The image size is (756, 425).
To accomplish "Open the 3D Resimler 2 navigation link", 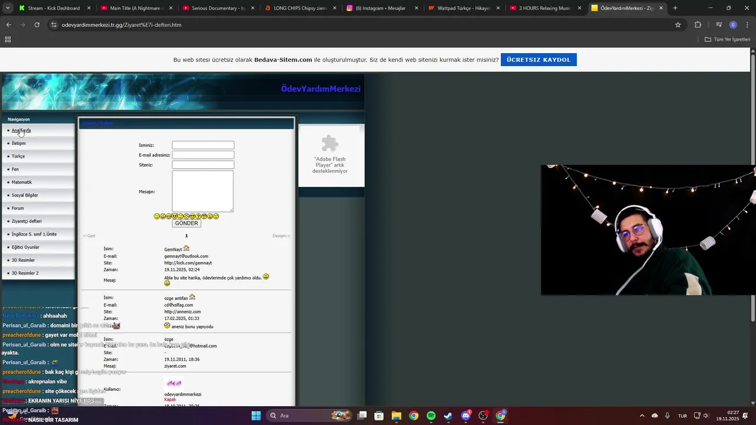I will [25, 273].
